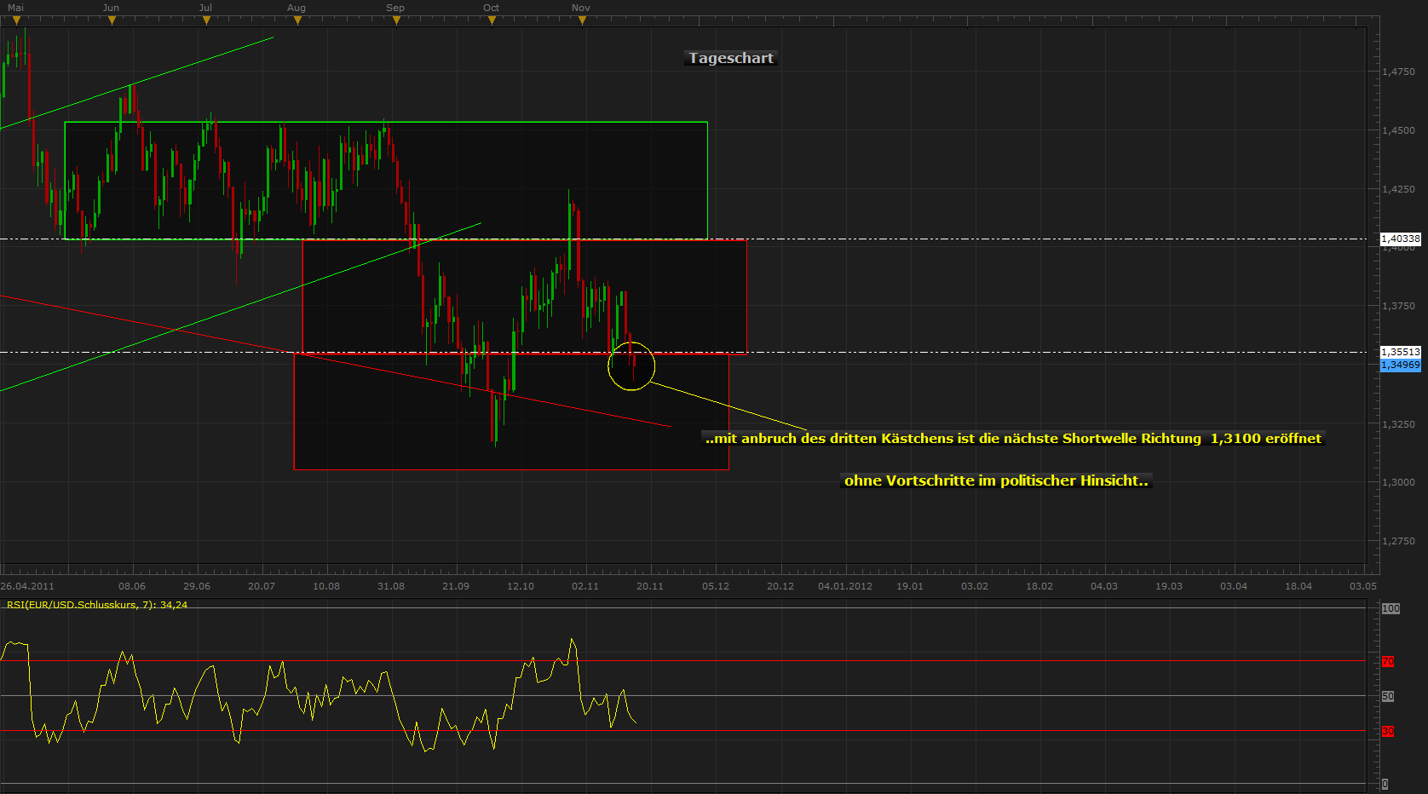
Task: Click the 04.03 date axis label
Action: (x=1104, y=586)
